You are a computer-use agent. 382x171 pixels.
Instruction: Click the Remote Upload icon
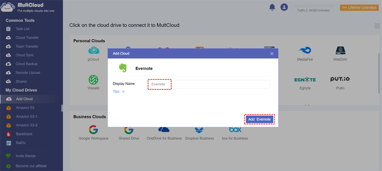[9, 73]
